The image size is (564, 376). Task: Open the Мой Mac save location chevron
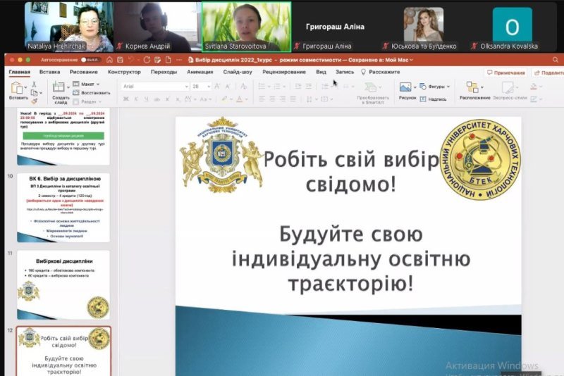pos(411,60)
